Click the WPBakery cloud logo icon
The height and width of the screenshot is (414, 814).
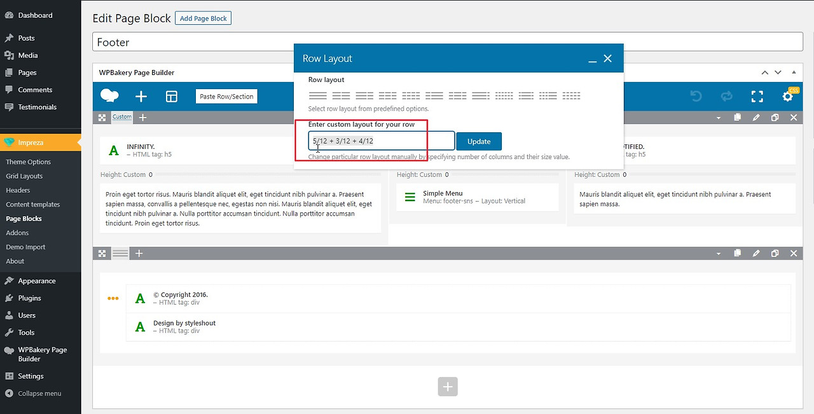(109, 96)
